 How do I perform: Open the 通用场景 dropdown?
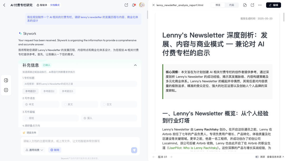(34, 150)
